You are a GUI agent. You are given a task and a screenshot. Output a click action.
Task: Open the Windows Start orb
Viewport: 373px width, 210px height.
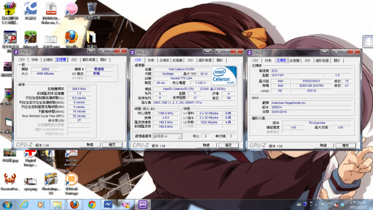click(7, 205)
